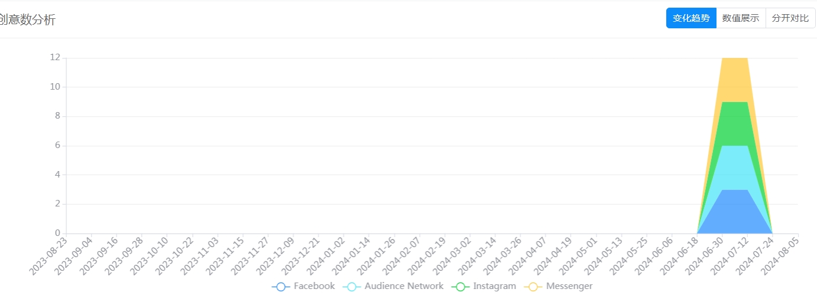Hide the Audience Network series via legend text
The image size is (817, 302).
[x=404, y=286]
